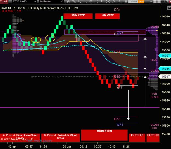Click the zoom out magnifier icon
Image resolution: width=171 pixels, height=149 pixels.
click(x=85, y=1)
